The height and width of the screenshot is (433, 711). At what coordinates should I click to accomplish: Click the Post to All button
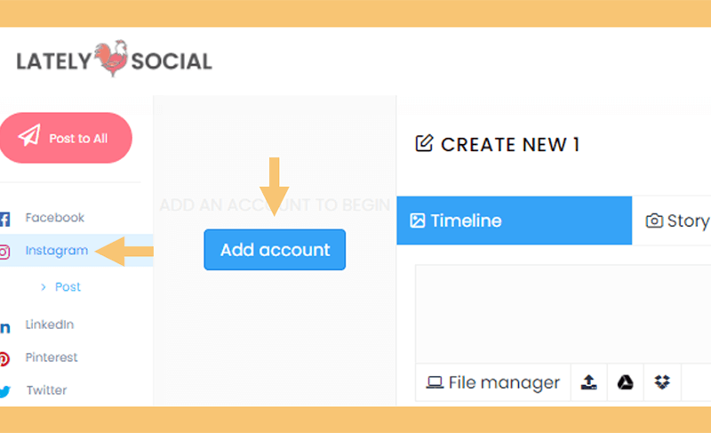[x=66, y=138]
